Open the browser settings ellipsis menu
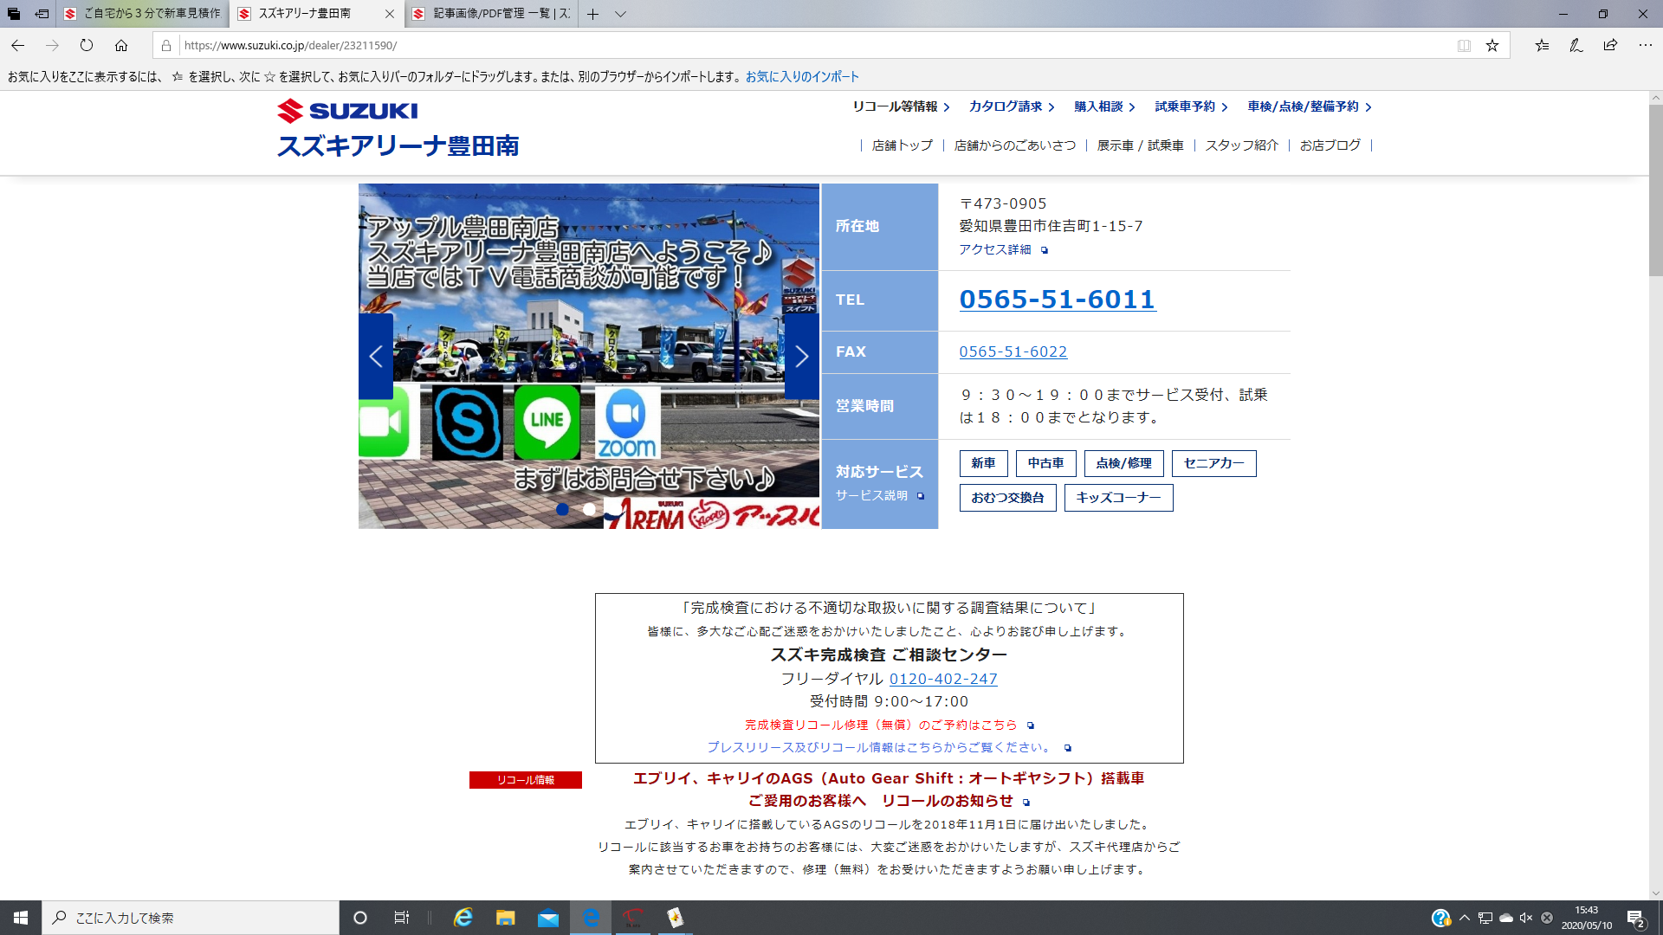1663x935 pixels. point(1645,45)
